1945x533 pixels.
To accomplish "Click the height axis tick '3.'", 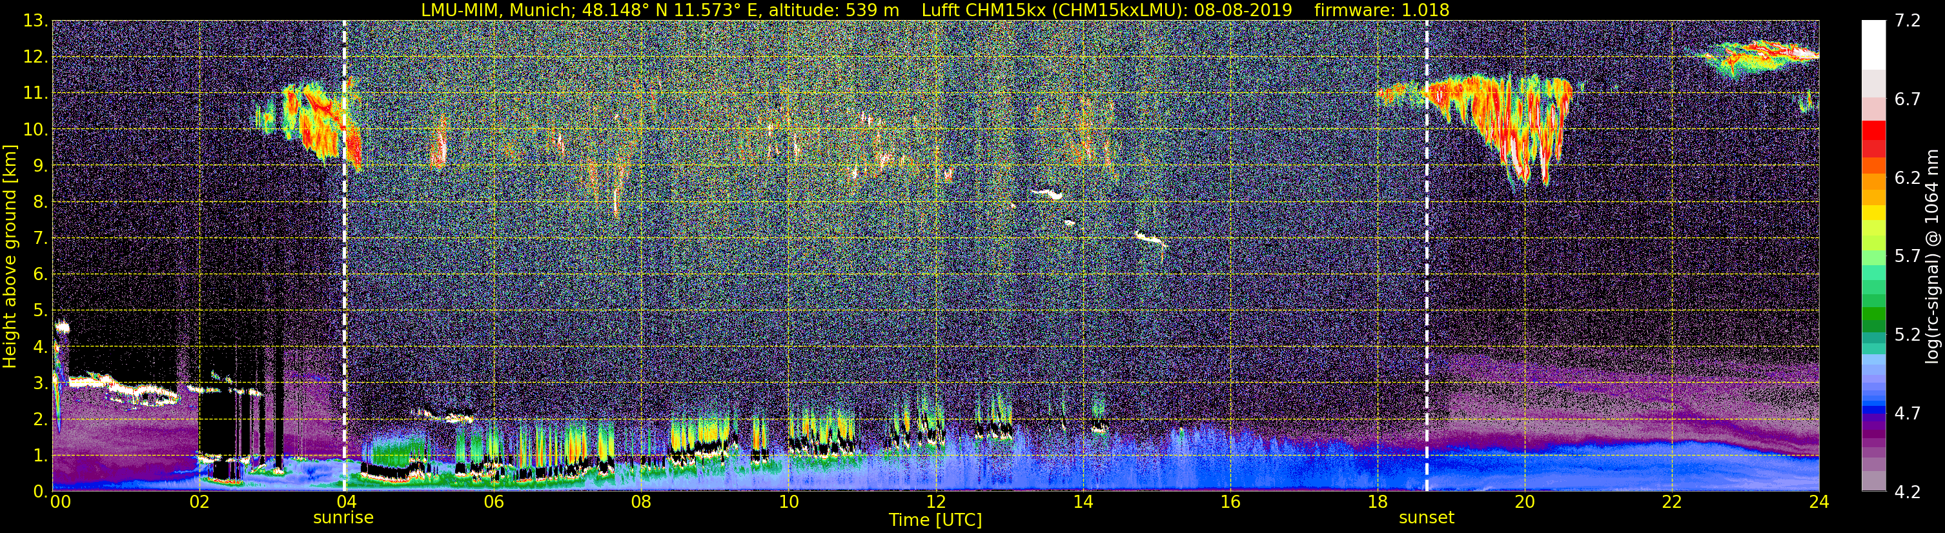I will coord(40,383).
